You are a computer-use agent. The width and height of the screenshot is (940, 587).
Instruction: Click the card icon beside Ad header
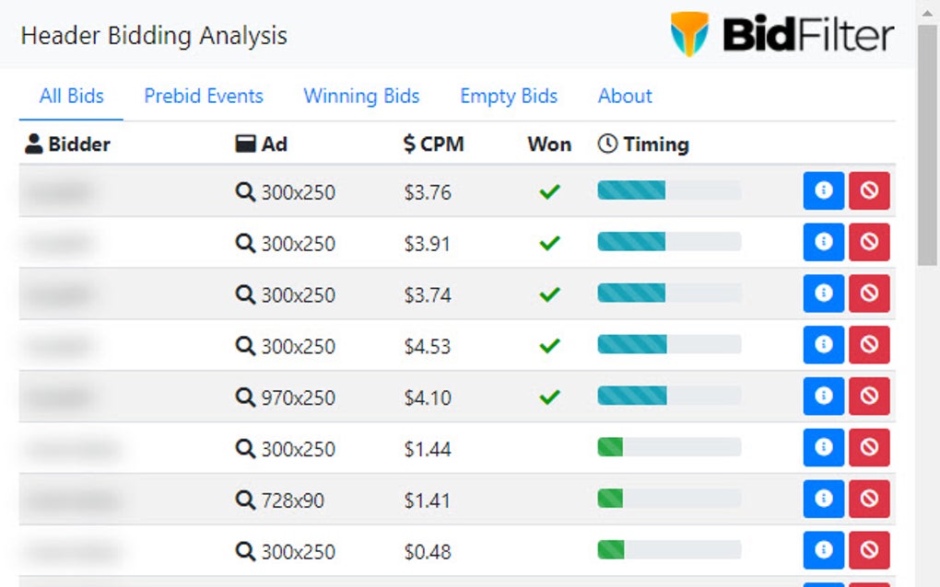245,144
